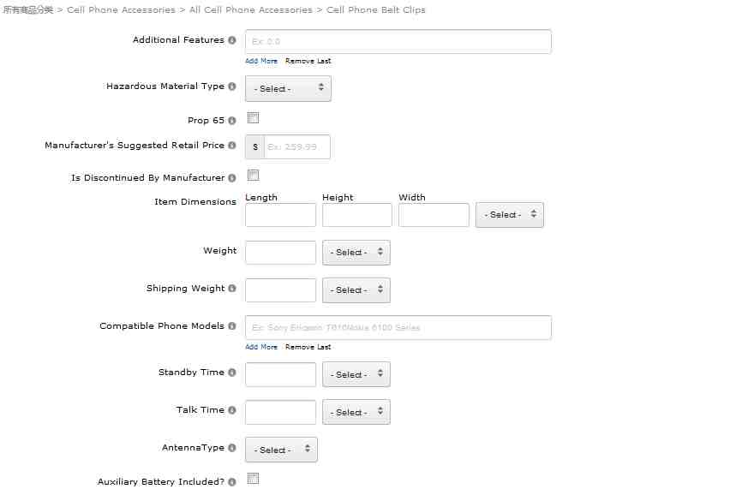Click the Standby Time info icon
Image resolution: width=742 pixels, height=495 pixels.
pos(232,373)
